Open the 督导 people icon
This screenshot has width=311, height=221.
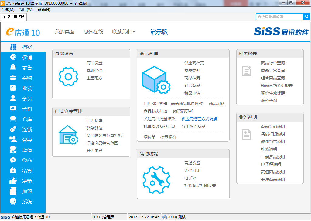click(x=13, y=140)
